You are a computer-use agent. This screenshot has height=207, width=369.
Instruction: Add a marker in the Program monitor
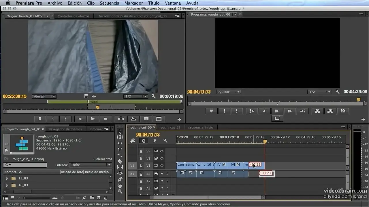tap(212, 111)
